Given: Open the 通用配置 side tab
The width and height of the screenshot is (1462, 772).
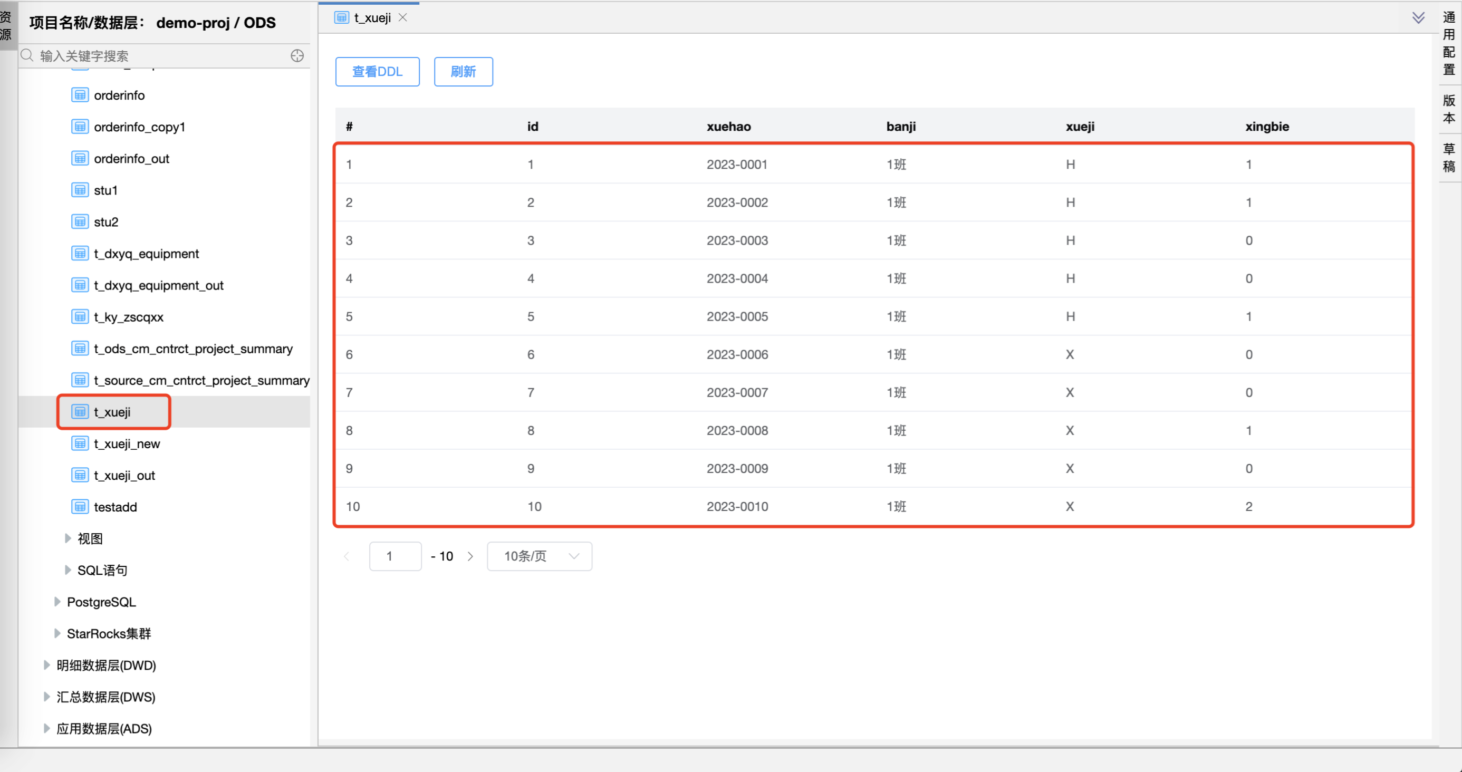Looking at the screenshot, I should [1449, 44].
